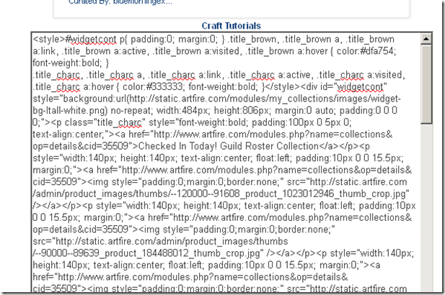
Task: Click inside the widget code textarea
Action: (226, 163)
